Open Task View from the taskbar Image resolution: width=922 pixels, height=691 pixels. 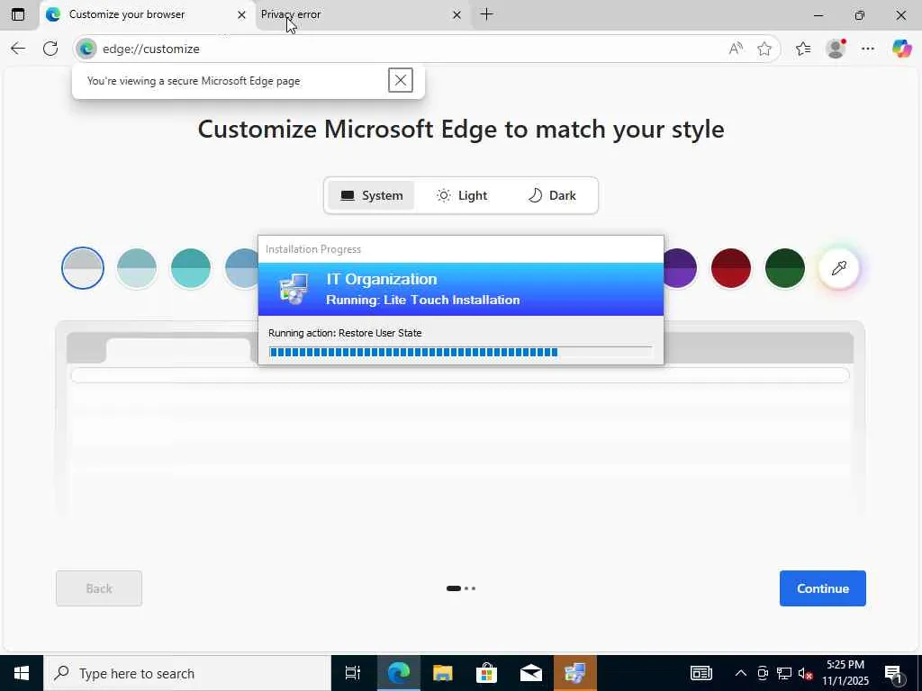[x=353, y=673]
